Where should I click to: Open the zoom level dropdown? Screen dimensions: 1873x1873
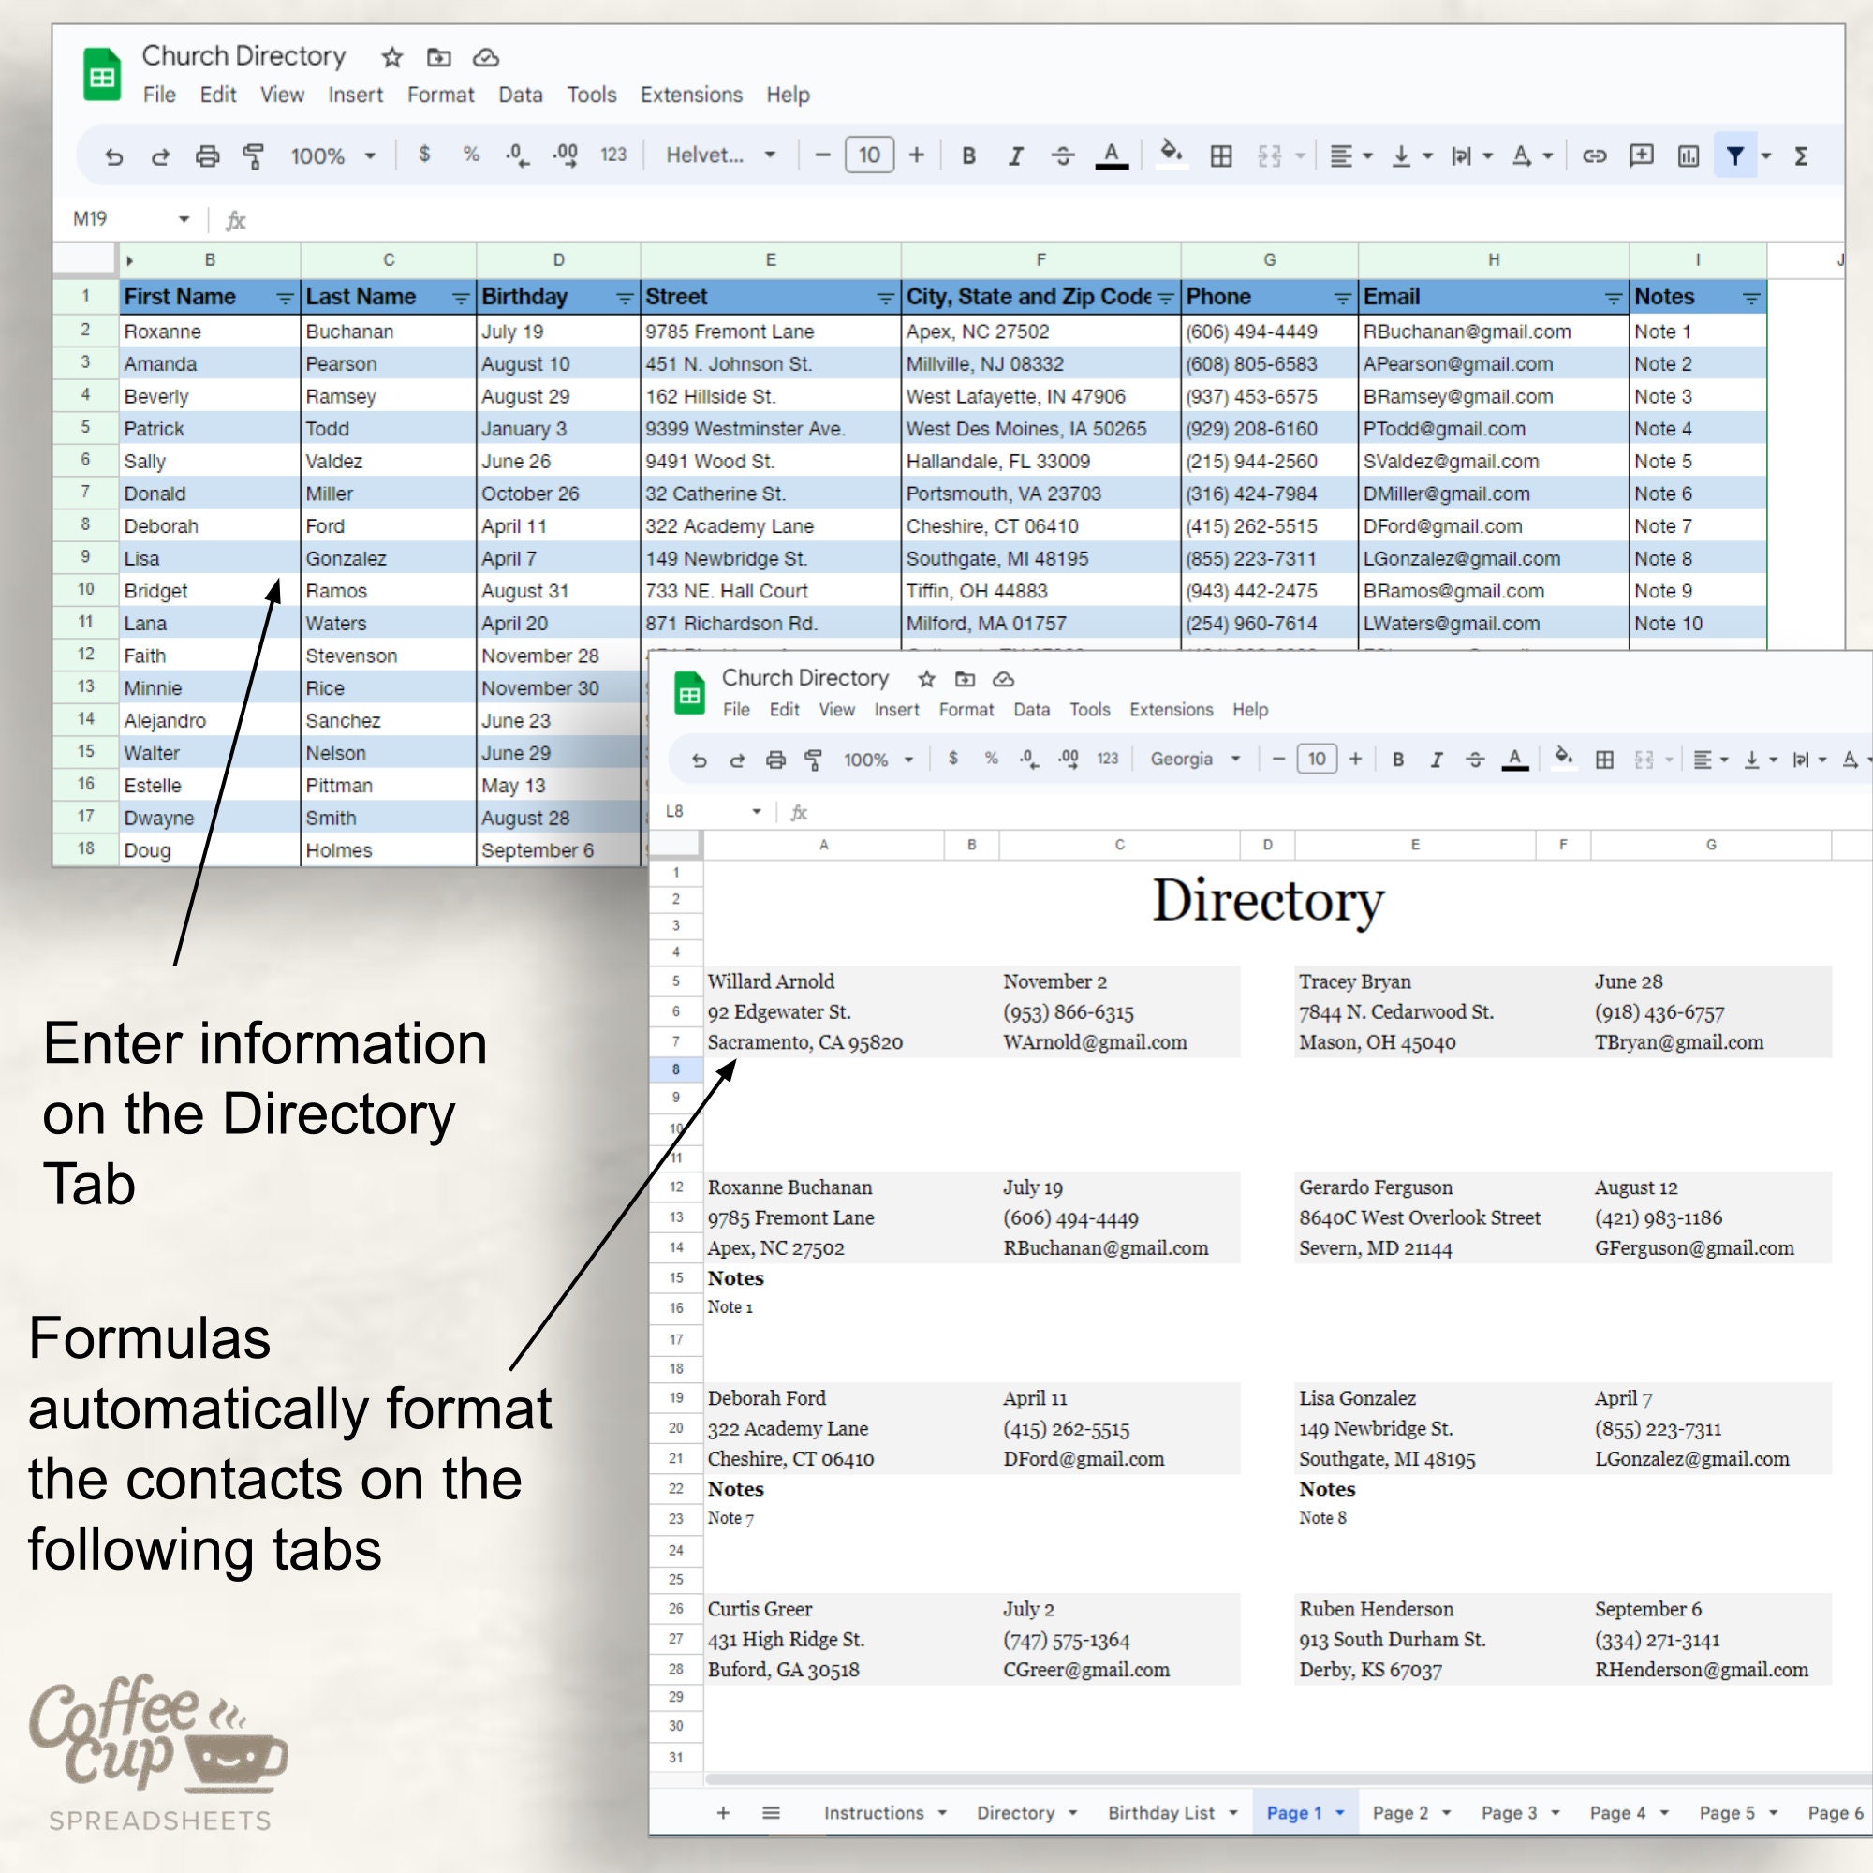(x=334, y=155)
